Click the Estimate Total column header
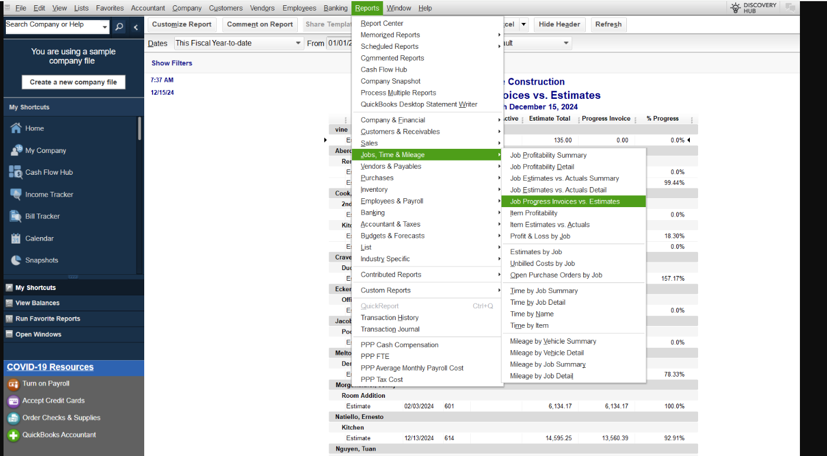Image resolution: width=827 pixels, height=456 pixels. [x=550, y=119]
